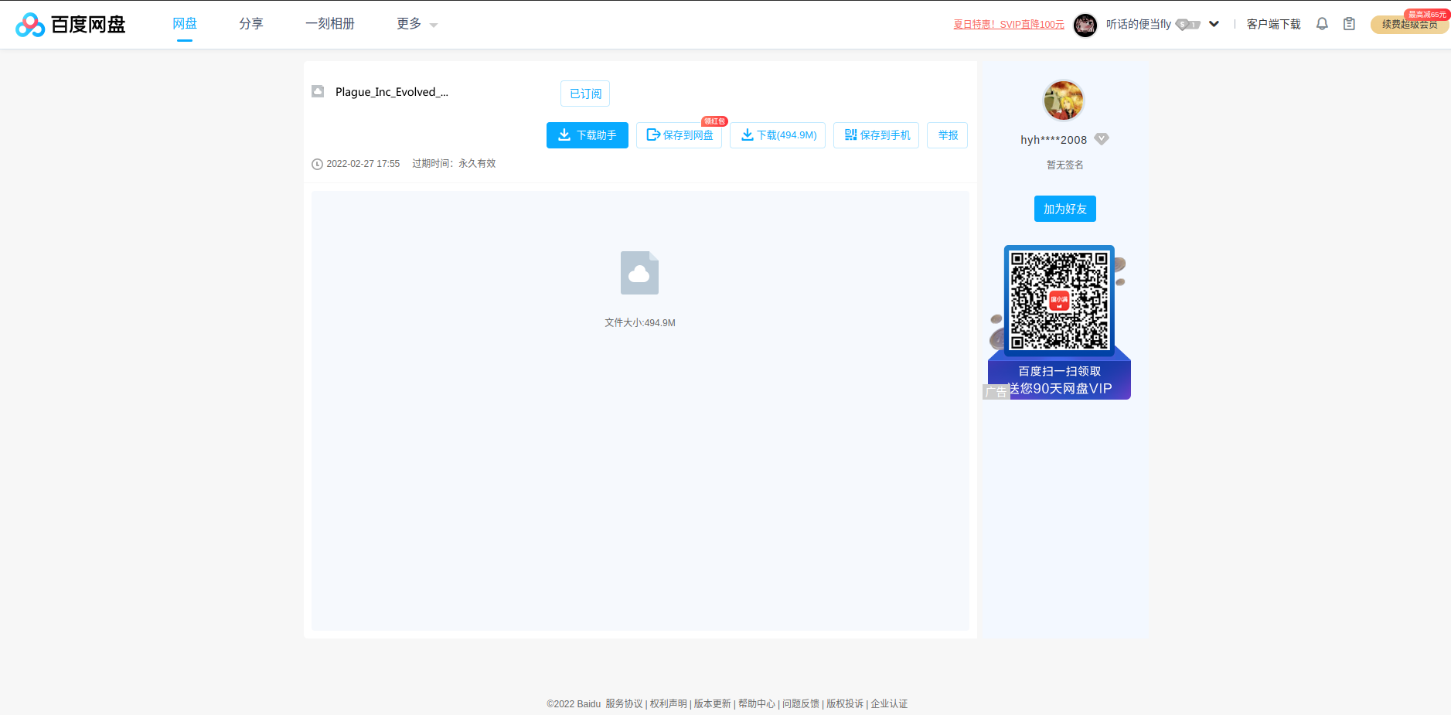Screen dimensions: 1451x715
Task: Click the 已订阅 button
Action: tap(585, 94)
